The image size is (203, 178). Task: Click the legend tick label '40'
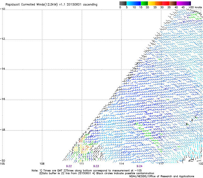click(x=176, y=7)
